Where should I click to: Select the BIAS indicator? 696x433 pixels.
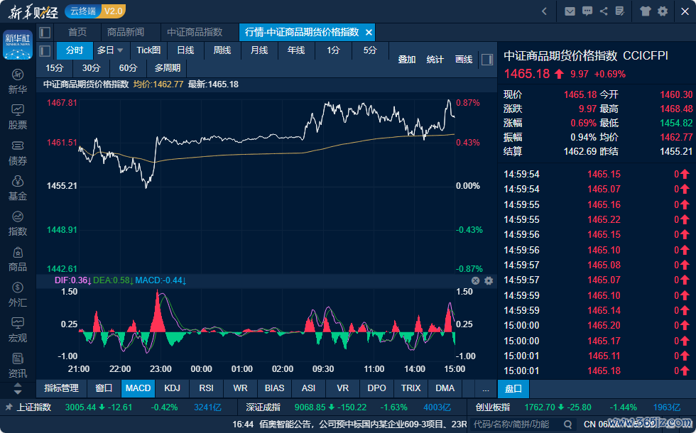click(x=274, y=388)
